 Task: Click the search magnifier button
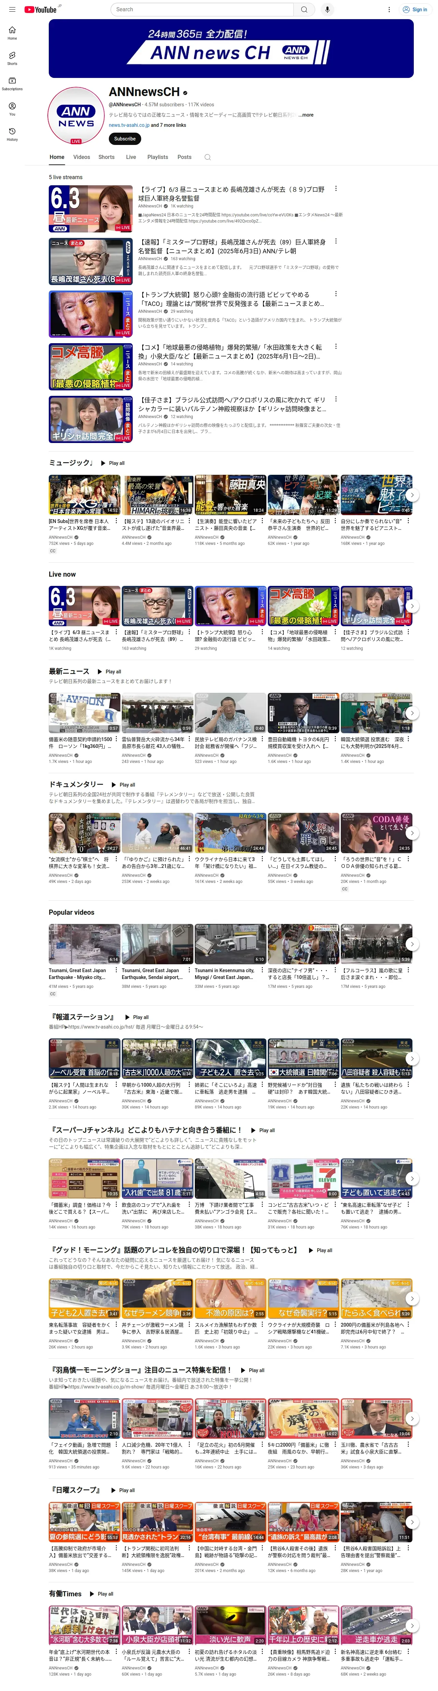pos(304,9)
